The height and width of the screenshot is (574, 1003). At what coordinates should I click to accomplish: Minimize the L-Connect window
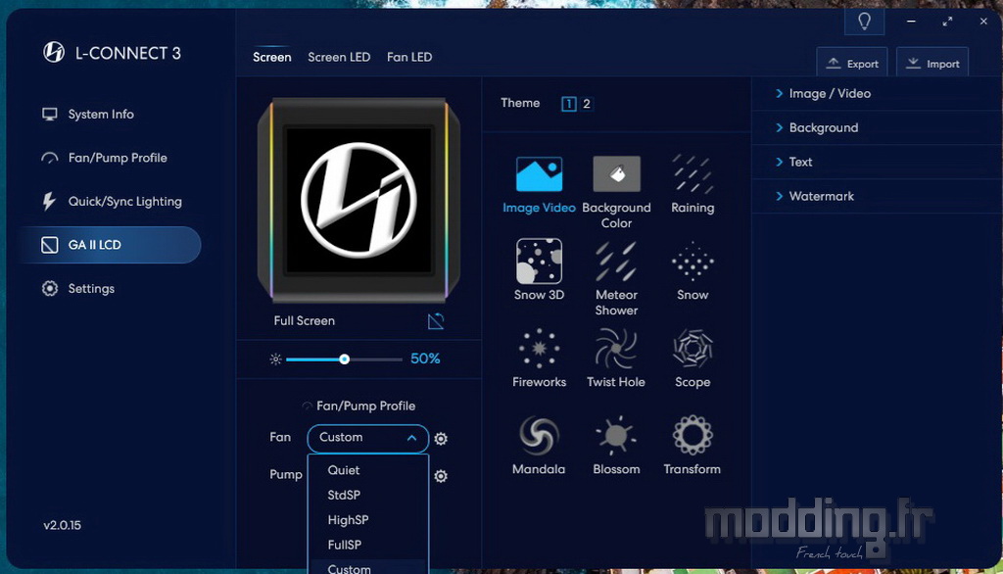[x=911, y=22]
